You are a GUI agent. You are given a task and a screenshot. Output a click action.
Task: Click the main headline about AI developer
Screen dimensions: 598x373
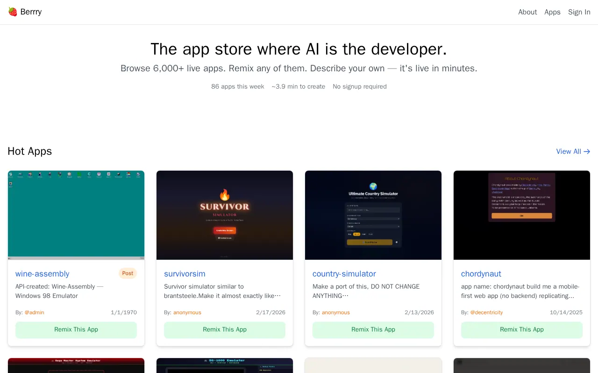click(299, 49)
